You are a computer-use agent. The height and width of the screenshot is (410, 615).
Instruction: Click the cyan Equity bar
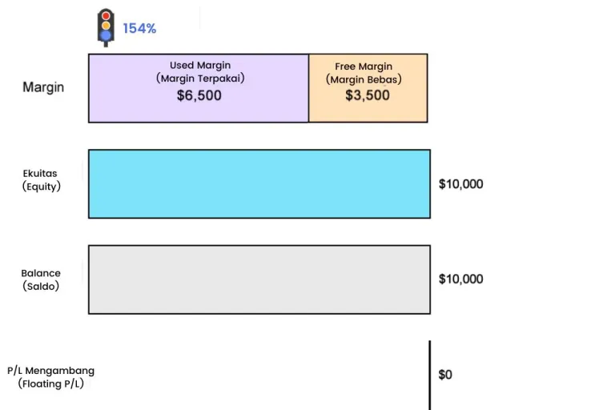[259, 183]
